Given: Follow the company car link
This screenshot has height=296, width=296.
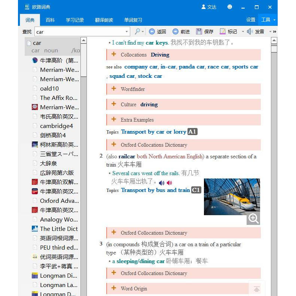Looking at the screenshot, I should [x=141, y=67].
